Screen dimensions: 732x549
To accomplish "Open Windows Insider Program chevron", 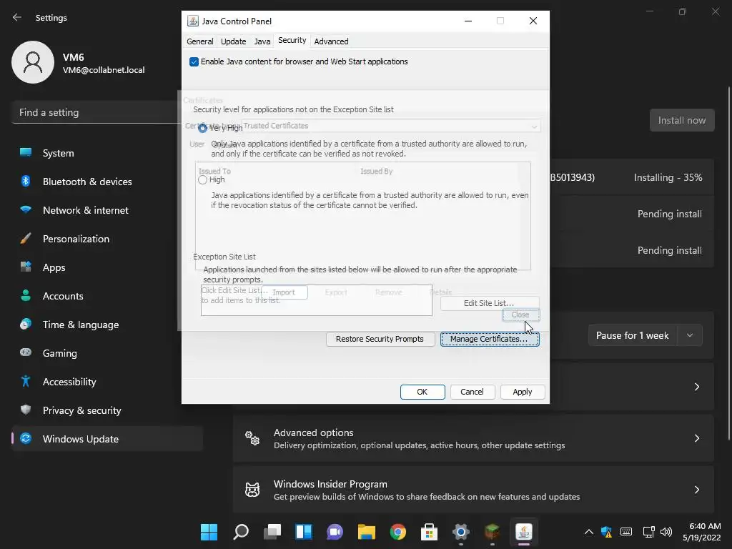I will 696,490.
